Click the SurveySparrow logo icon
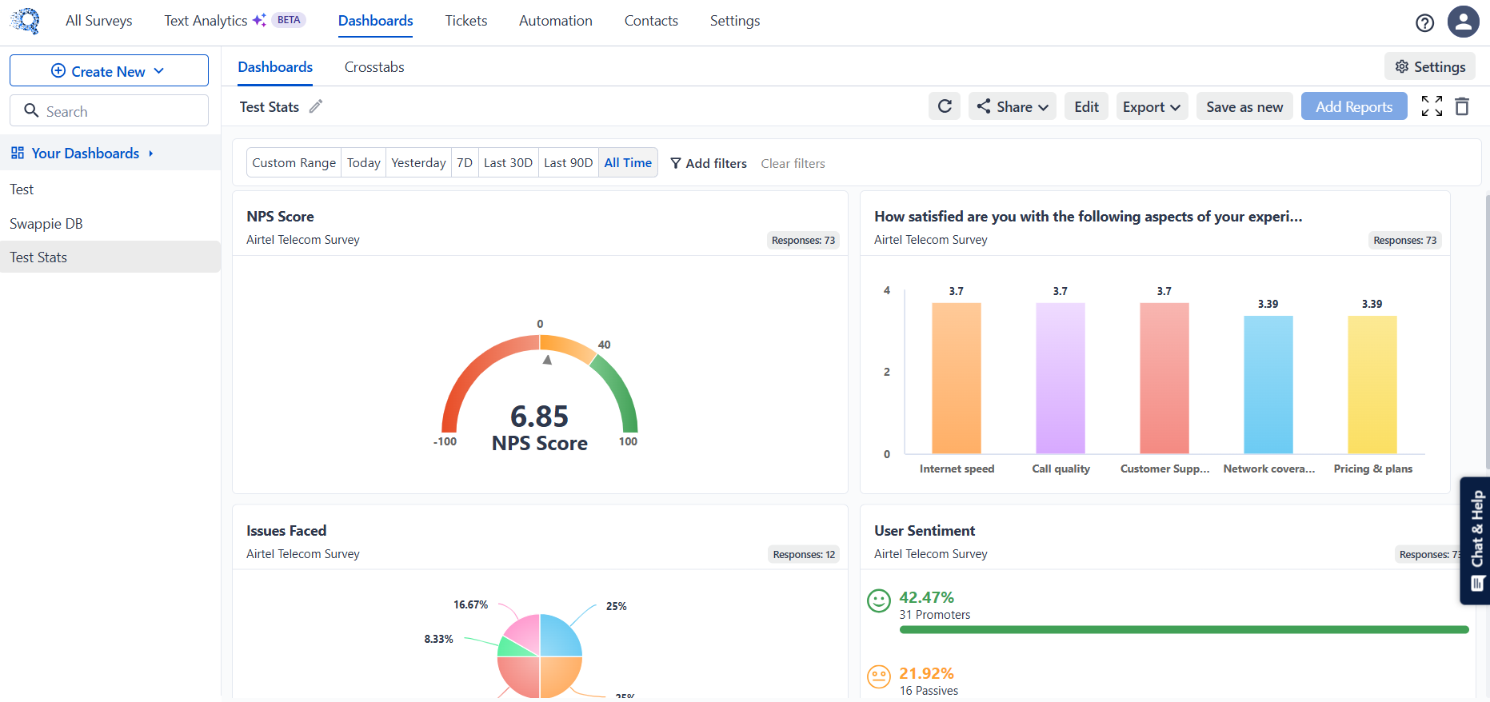Viewport: 1490px width, 702px height. 26,21
